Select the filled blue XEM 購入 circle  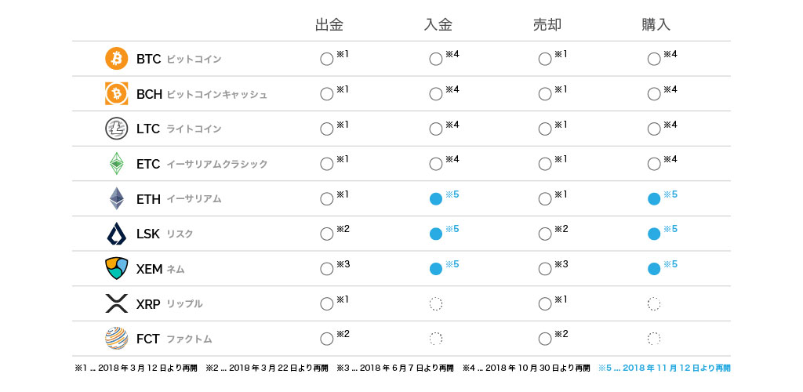[x=654, y=269]
